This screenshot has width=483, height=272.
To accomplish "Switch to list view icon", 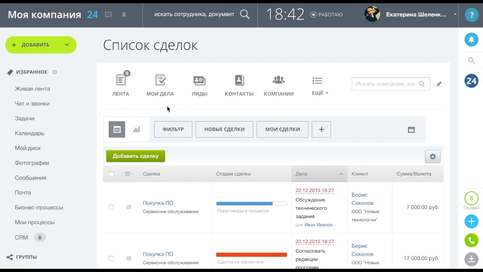I will [117, 130].
